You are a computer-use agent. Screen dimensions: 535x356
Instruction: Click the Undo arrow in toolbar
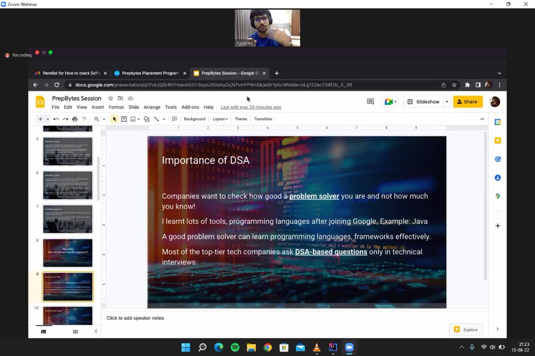pyautogui.click(x=56, y=119)
